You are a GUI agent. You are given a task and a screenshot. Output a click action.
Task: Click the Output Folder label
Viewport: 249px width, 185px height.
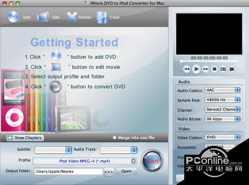tap(18, 171)
